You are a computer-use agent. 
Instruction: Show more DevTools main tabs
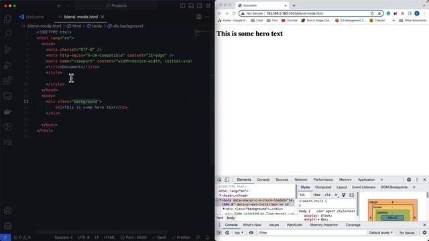[x=381, y=180]
